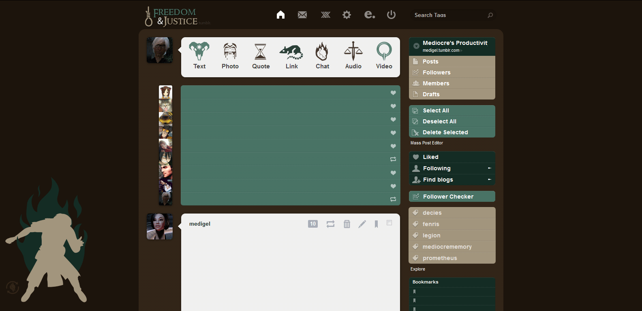Open Find blogs
Screen dimensions: 642x311
(452, 180)
